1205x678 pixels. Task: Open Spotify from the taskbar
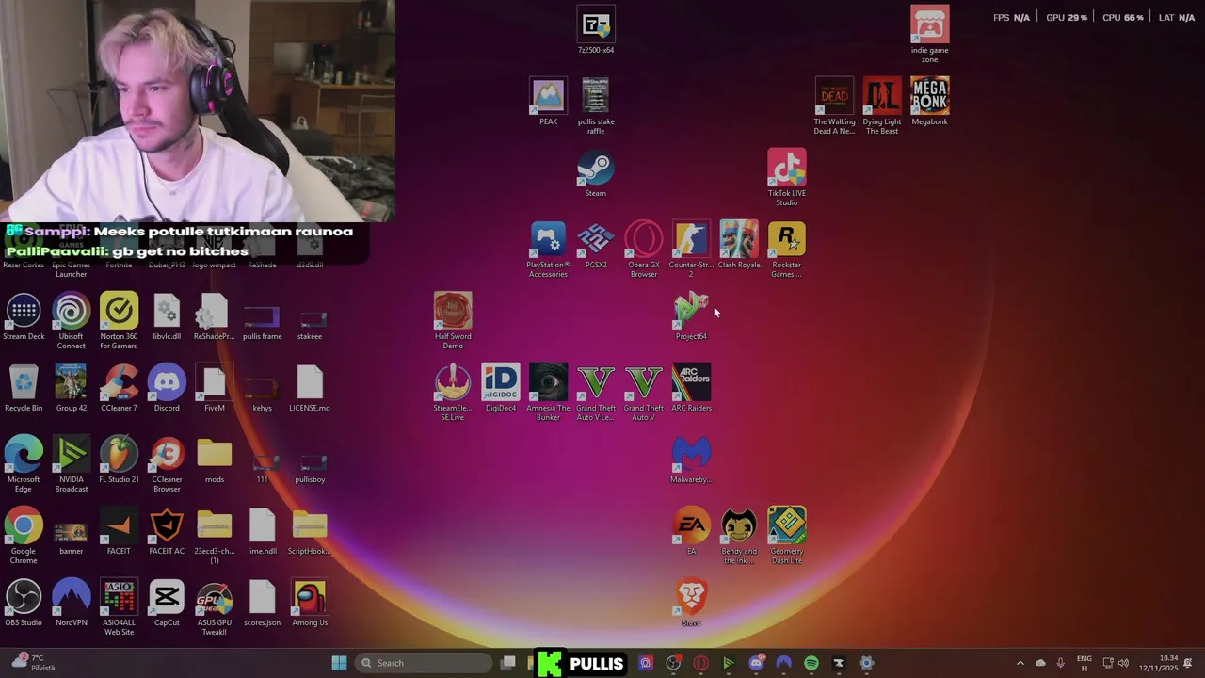point(811,663)
